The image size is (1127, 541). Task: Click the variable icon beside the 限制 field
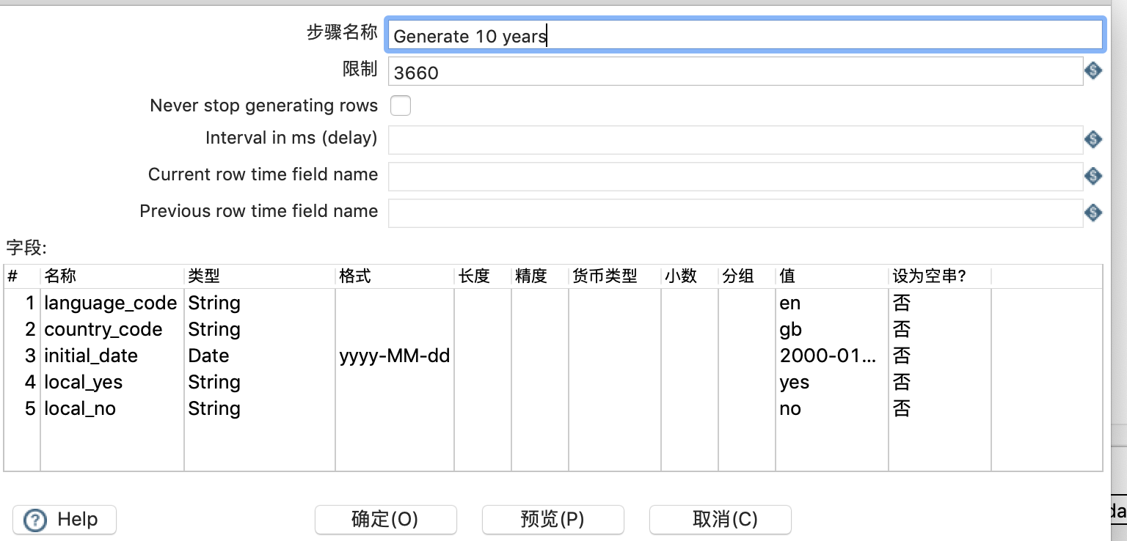pyautogui.click(x=1093, y=70)
